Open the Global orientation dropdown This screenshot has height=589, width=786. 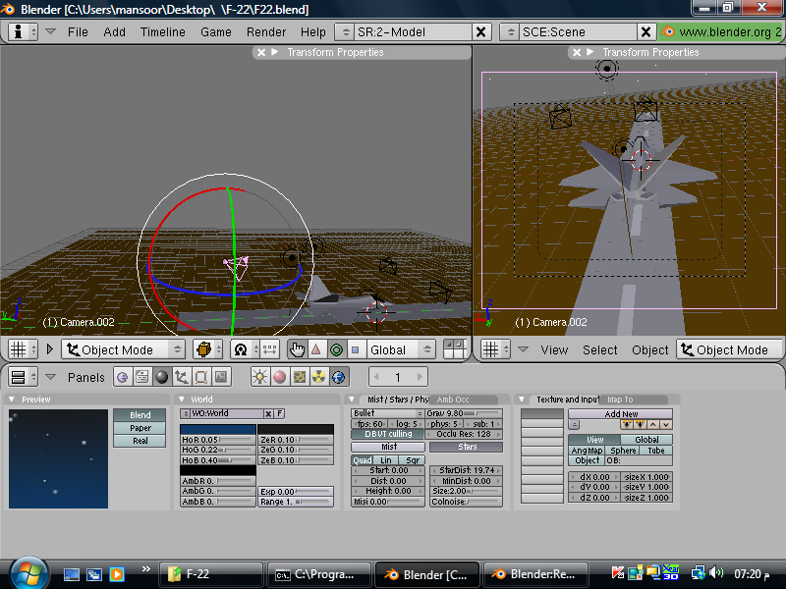click(x=401, y=349)
